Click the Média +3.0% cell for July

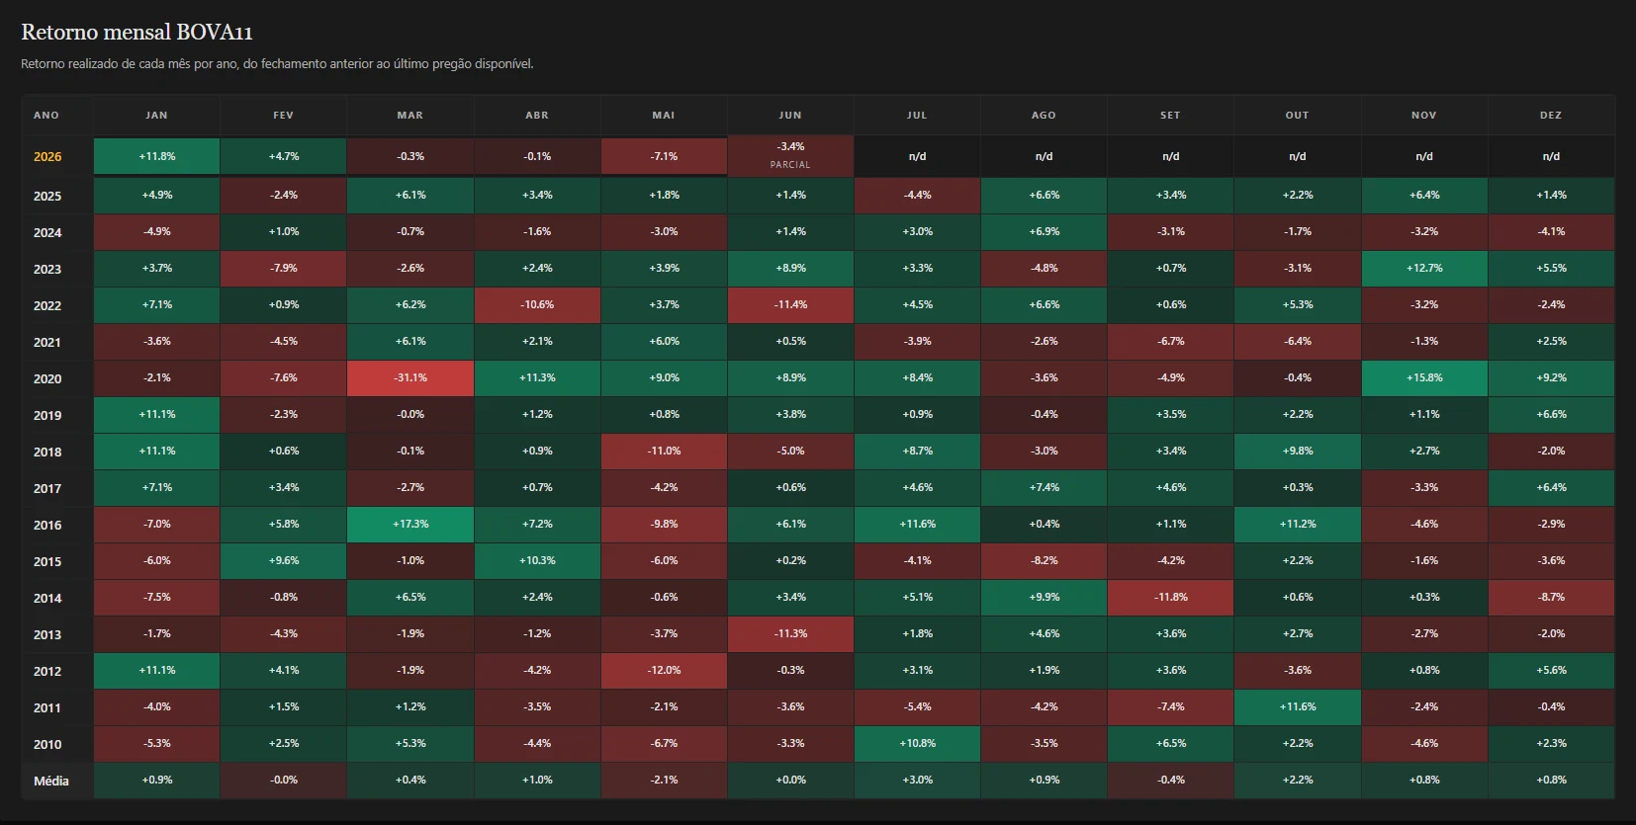pos(917,780)
